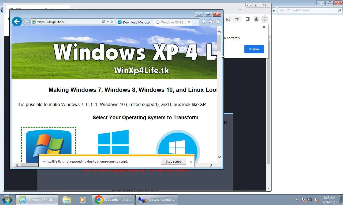Screen dimensions: 343x205
Task: Click the blue Restore button in Chrome
Action: [254, 49]
